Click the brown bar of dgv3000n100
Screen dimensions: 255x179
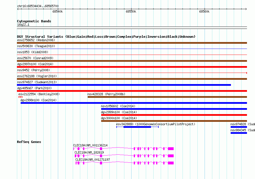tap(174, 121)
